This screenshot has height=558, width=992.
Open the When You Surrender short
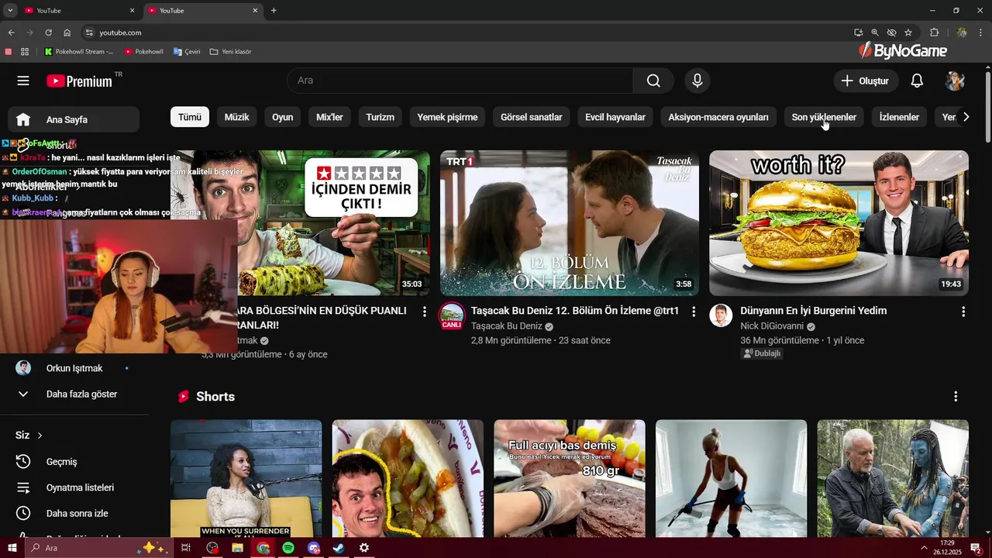(246, 478)
